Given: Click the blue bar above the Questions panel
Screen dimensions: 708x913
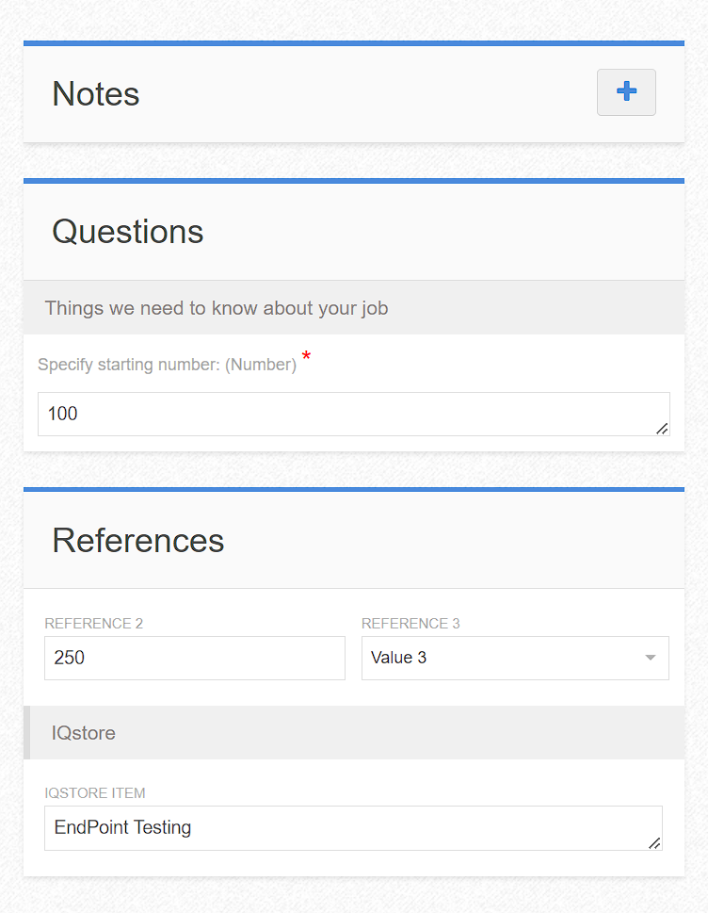Looking at the screenshot, I should [354, 181].
